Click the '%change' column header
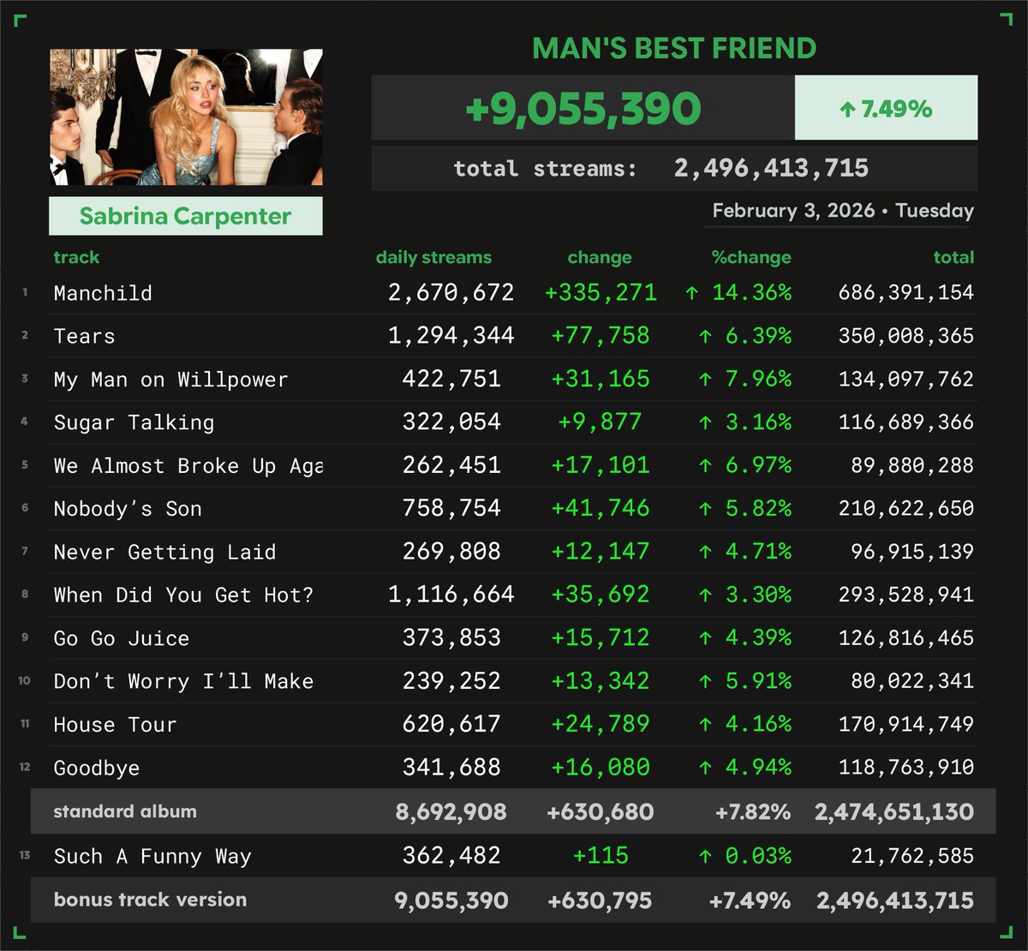Screen dimensions: 1028x951 coord(752,257)
